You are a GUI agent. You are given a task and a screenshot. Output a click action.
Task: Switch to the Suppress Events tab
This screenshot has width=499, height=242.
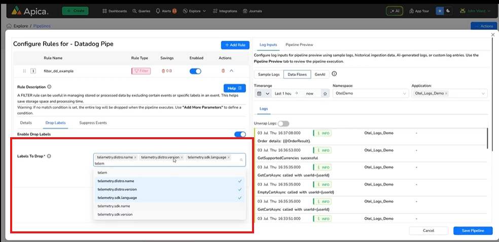point(93,123)
